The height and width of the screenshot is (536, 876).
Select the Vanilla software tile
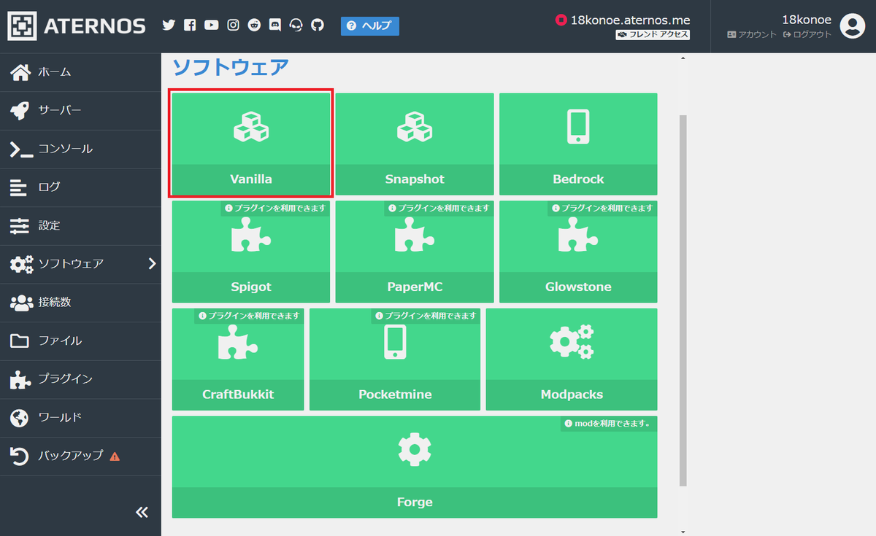click(x=251, y=144)
